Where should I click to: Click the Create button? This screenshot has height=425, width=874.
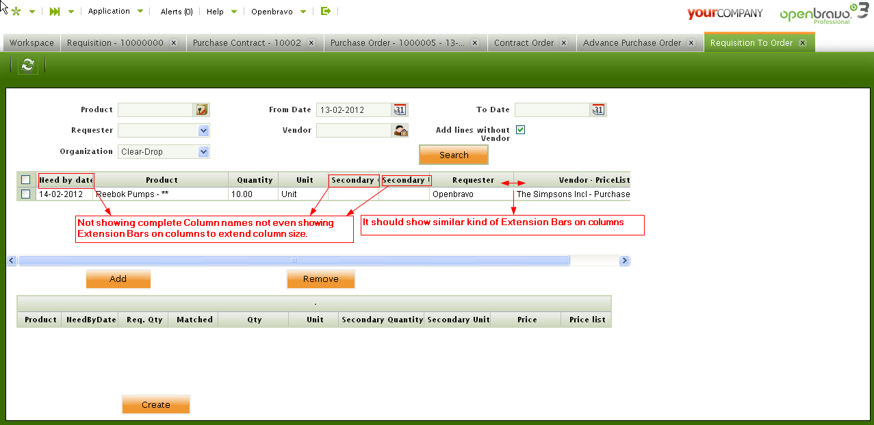click(156, 404)
